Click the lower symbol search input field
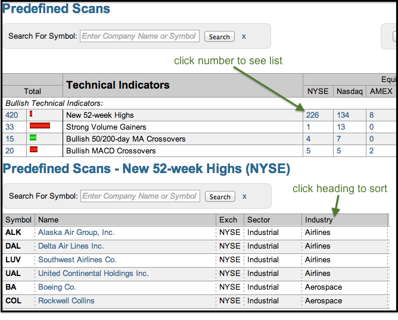 tap(140, 196)
